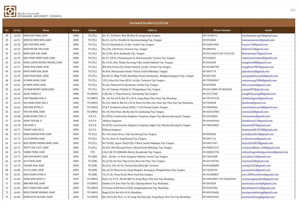The height and width of the screenshot is (207, 300).
Task: Open email link minminsoe.archi@gmail.com
Action: (259, 184)
